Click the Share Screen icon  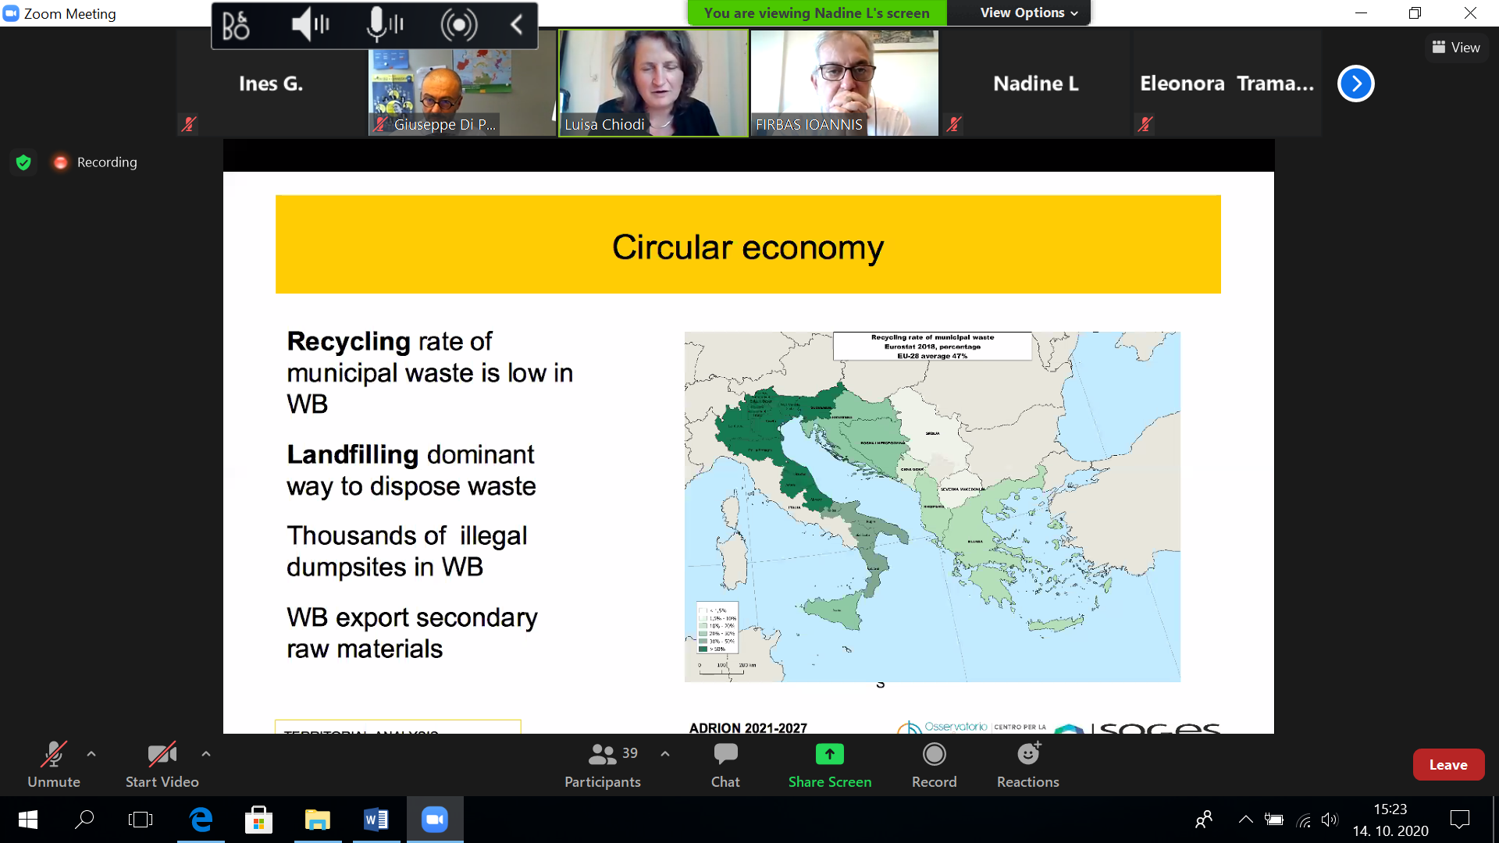[829, 754]
